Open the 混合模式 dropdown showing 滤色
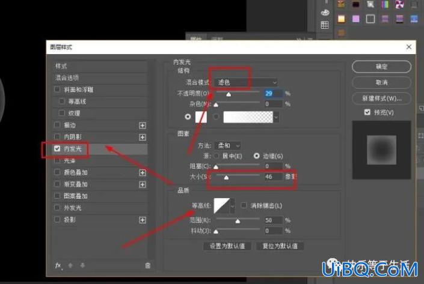The image size is (424, 284). pos(246,82)
